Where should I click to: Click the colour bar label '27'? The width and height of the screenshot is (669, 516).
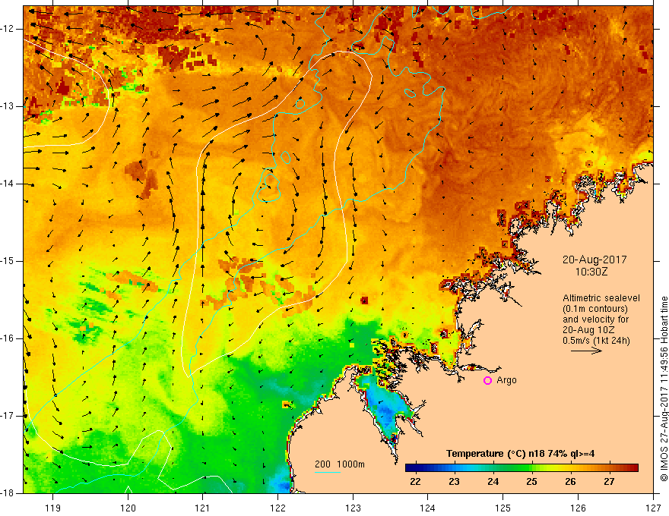[x=609, y=482]
